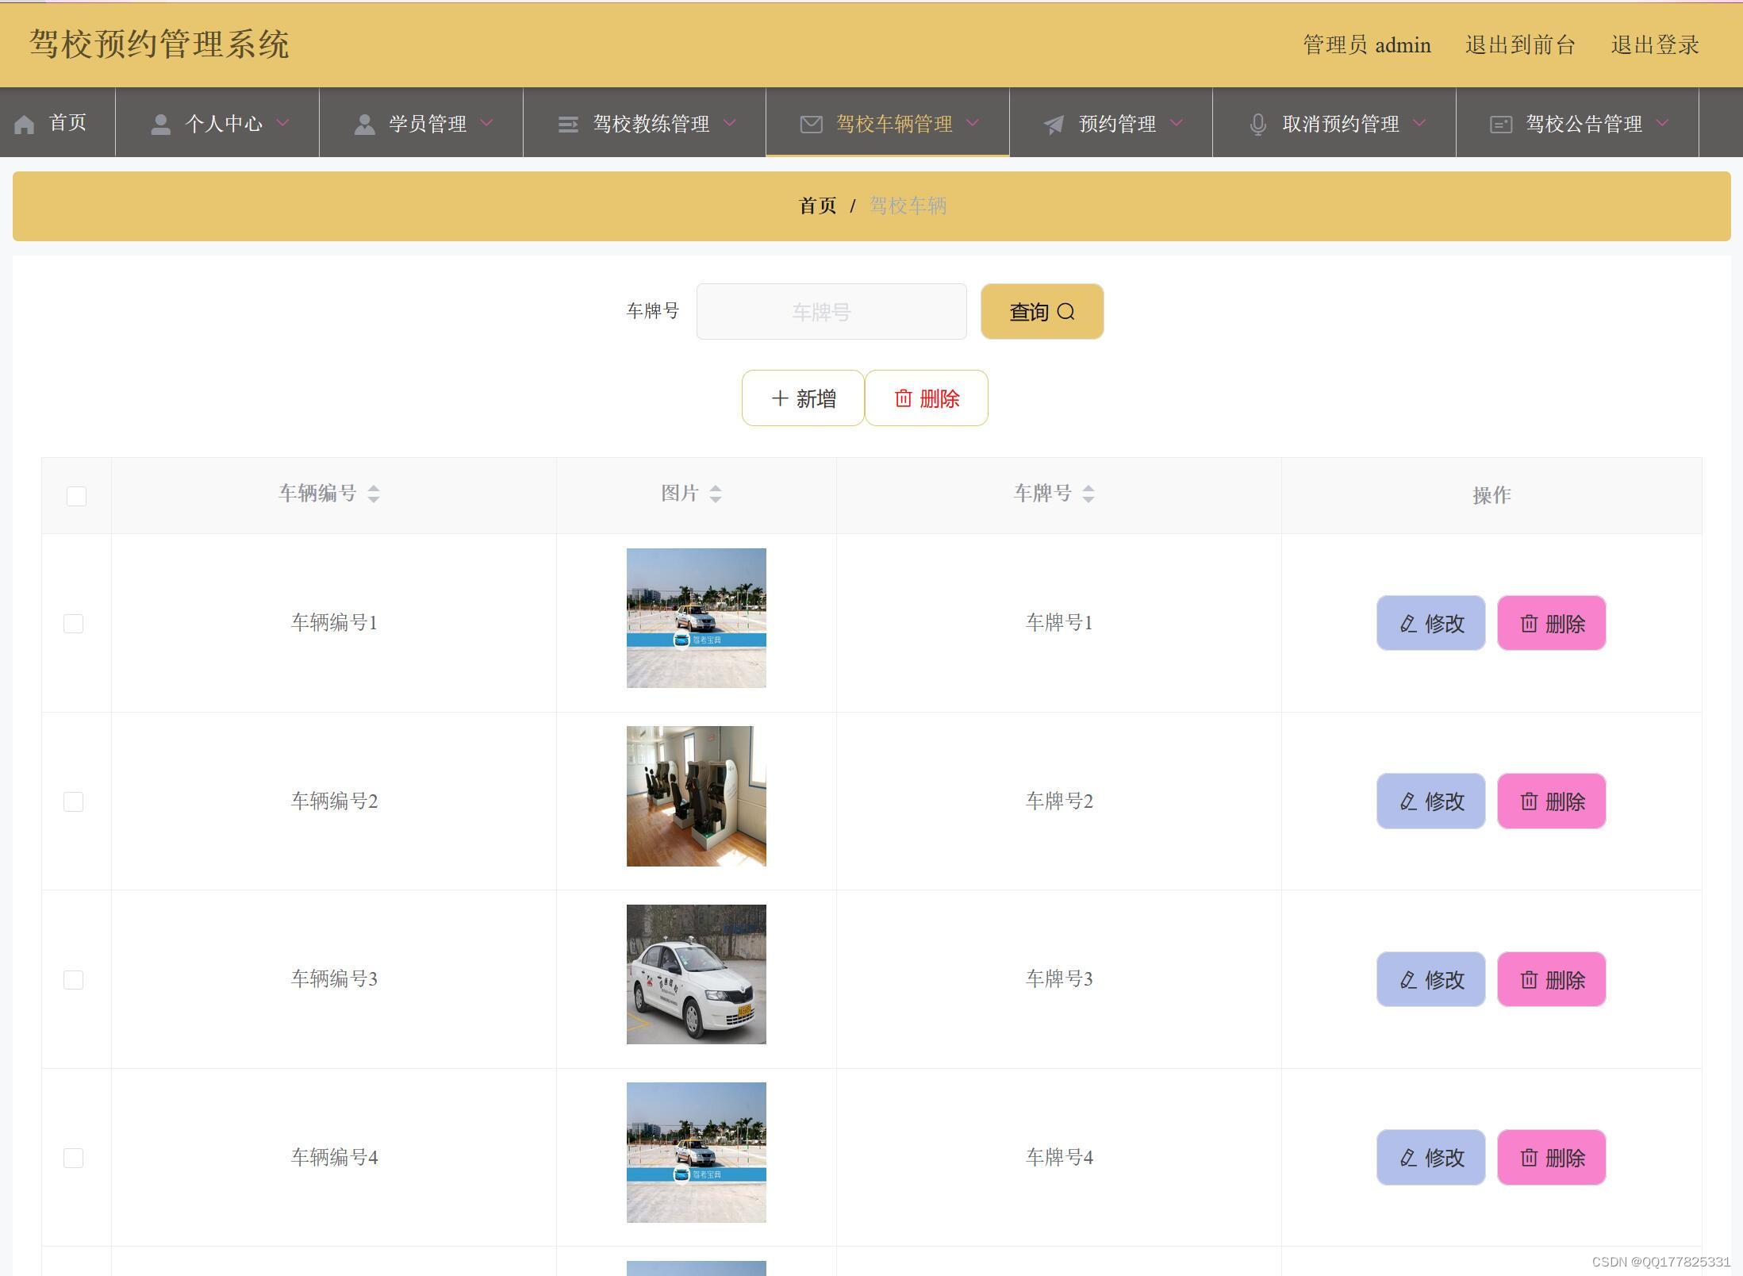Open the 驾校教练管理 menu item
1743x1276 pixels.
coord(651,124)
